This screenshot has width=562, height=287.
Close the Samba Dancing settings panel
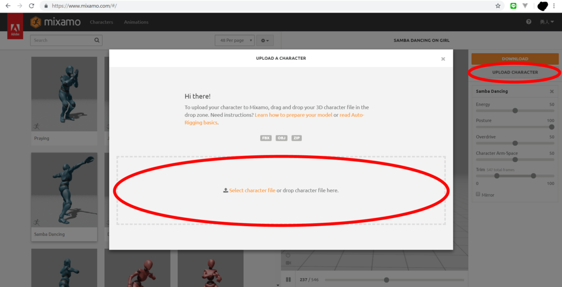point(552,91)
